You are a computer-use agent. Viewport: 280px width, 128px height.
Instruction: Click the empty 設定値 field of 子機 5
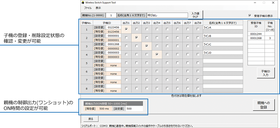(113, 61)
